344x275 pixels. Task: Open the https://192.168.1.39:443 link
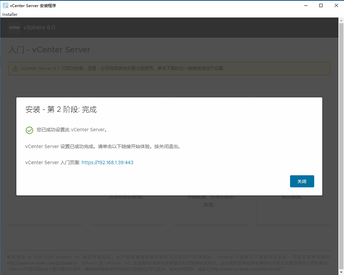[107, 162]
